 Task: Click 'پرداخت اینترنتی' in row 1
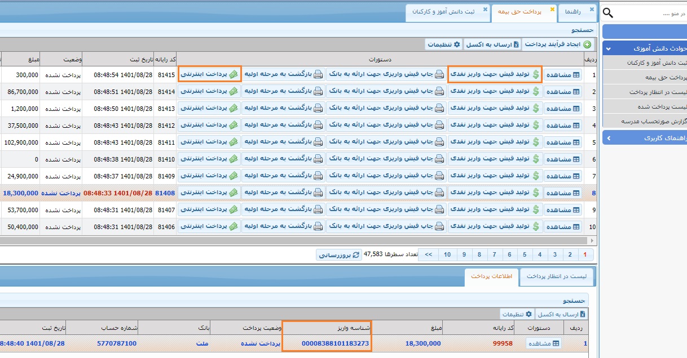(209, 74)
